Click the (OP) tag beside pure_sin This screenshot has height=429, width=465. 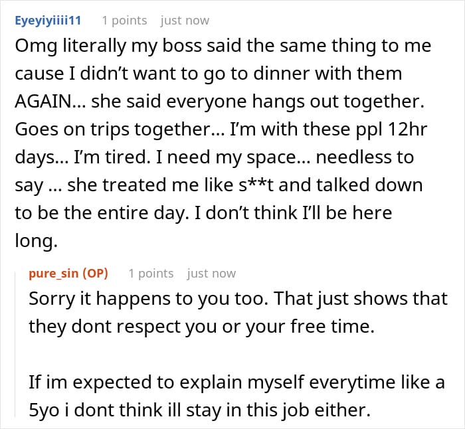[x=95, y=273]
